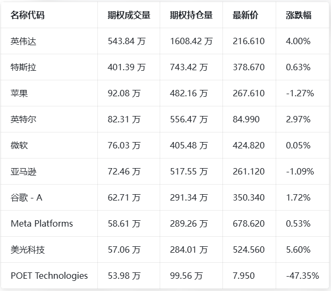The image size is (331, 291).
Task: Select the POET Technologies row name
Action: (49, 276)
